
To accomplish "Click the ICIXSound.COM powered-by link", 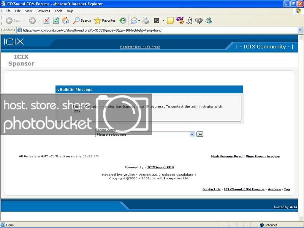I will [161, 167].
